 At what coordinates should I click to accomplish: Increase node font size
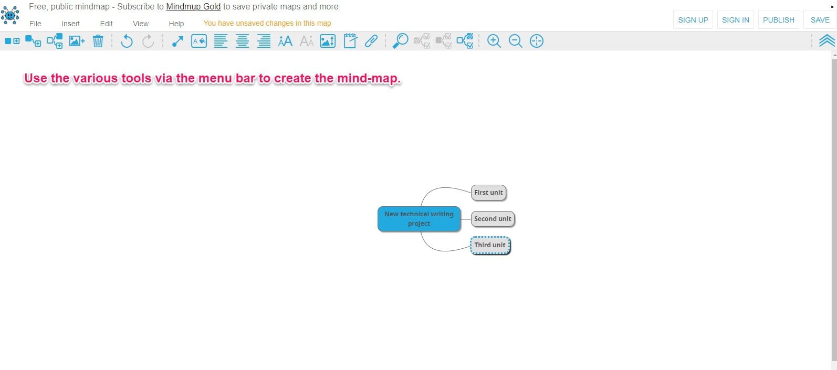click(x=285, y=41)
